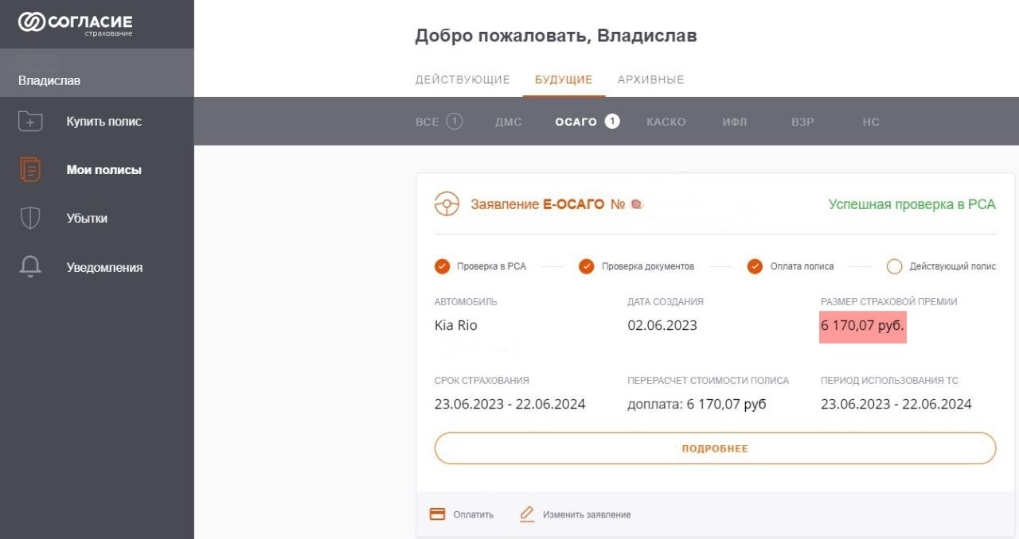Filter policies by ОСАГО
This screenshot has height=539, width=1019.
[x=576, y=122]
